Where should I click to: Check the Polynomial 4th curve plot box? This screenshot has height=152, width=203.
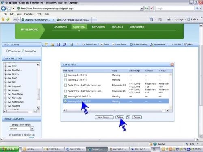click(x=65, y=91)
